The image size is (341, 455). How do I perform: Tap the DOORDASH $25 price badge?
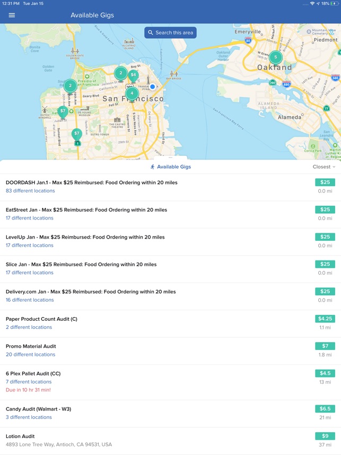tap(325, 182)
